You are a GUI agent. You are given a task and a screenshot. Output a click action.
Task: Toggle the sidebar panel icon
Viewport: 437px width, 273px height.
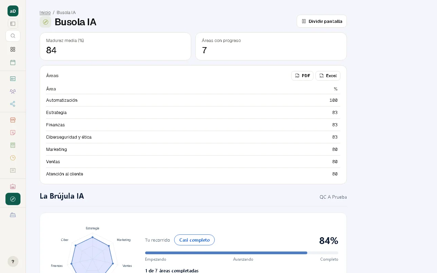[13, 24]
